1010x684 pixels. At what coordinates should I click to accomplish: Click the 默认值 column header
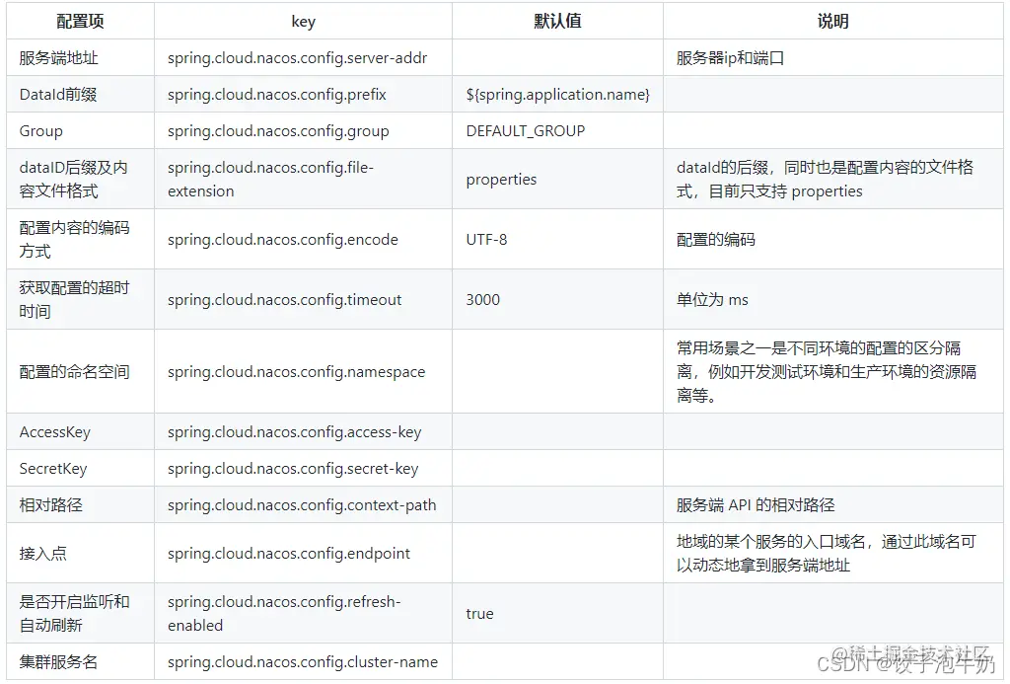click(x=557, y=21)
